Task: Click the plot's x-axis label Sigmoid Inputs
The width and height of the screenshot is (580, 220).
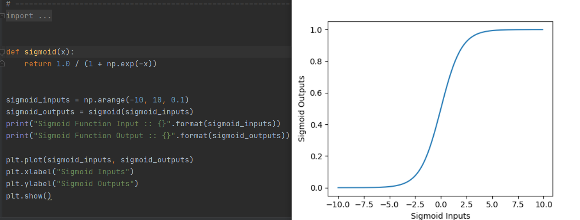Action: tap(440, 215)
